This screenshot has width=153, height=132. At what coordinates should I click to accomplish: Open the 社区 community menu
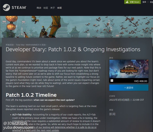[46, 8]
